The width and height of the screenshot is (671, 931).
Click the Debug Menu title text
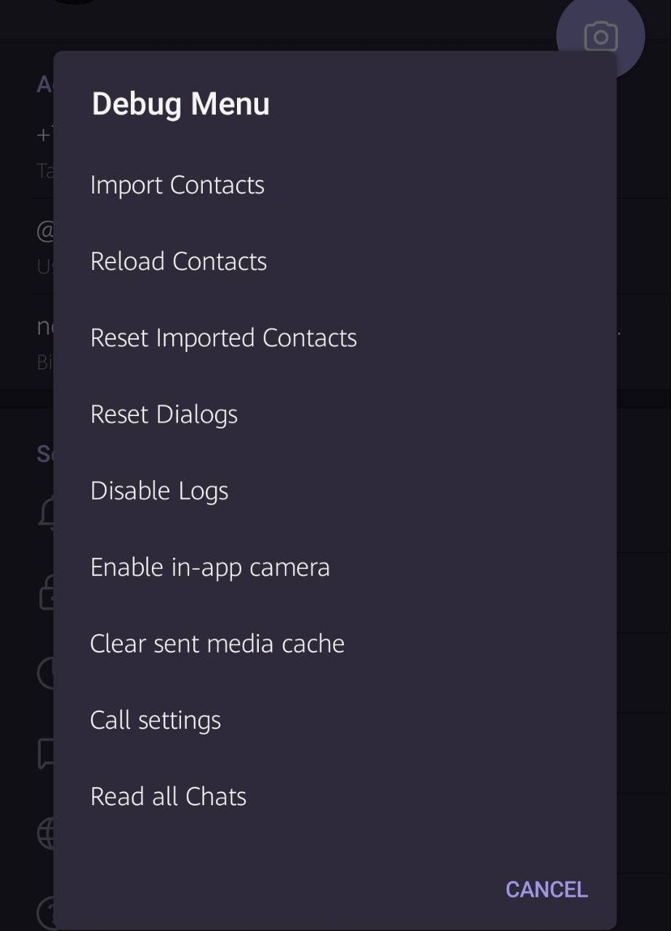point(180,103)
